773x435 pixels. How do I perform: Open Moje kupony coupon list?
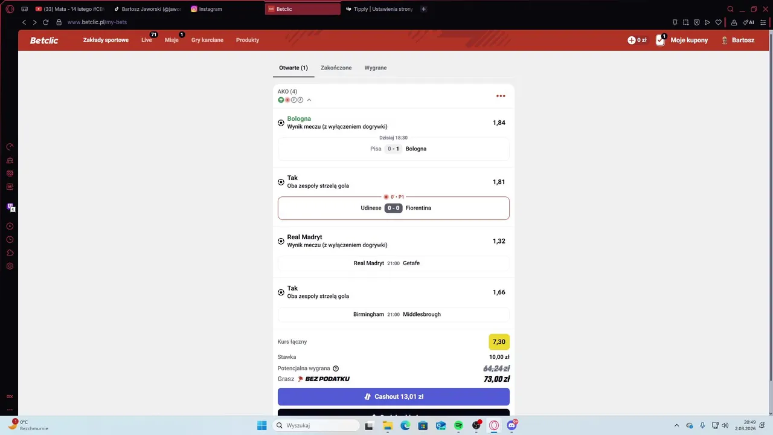682,40
